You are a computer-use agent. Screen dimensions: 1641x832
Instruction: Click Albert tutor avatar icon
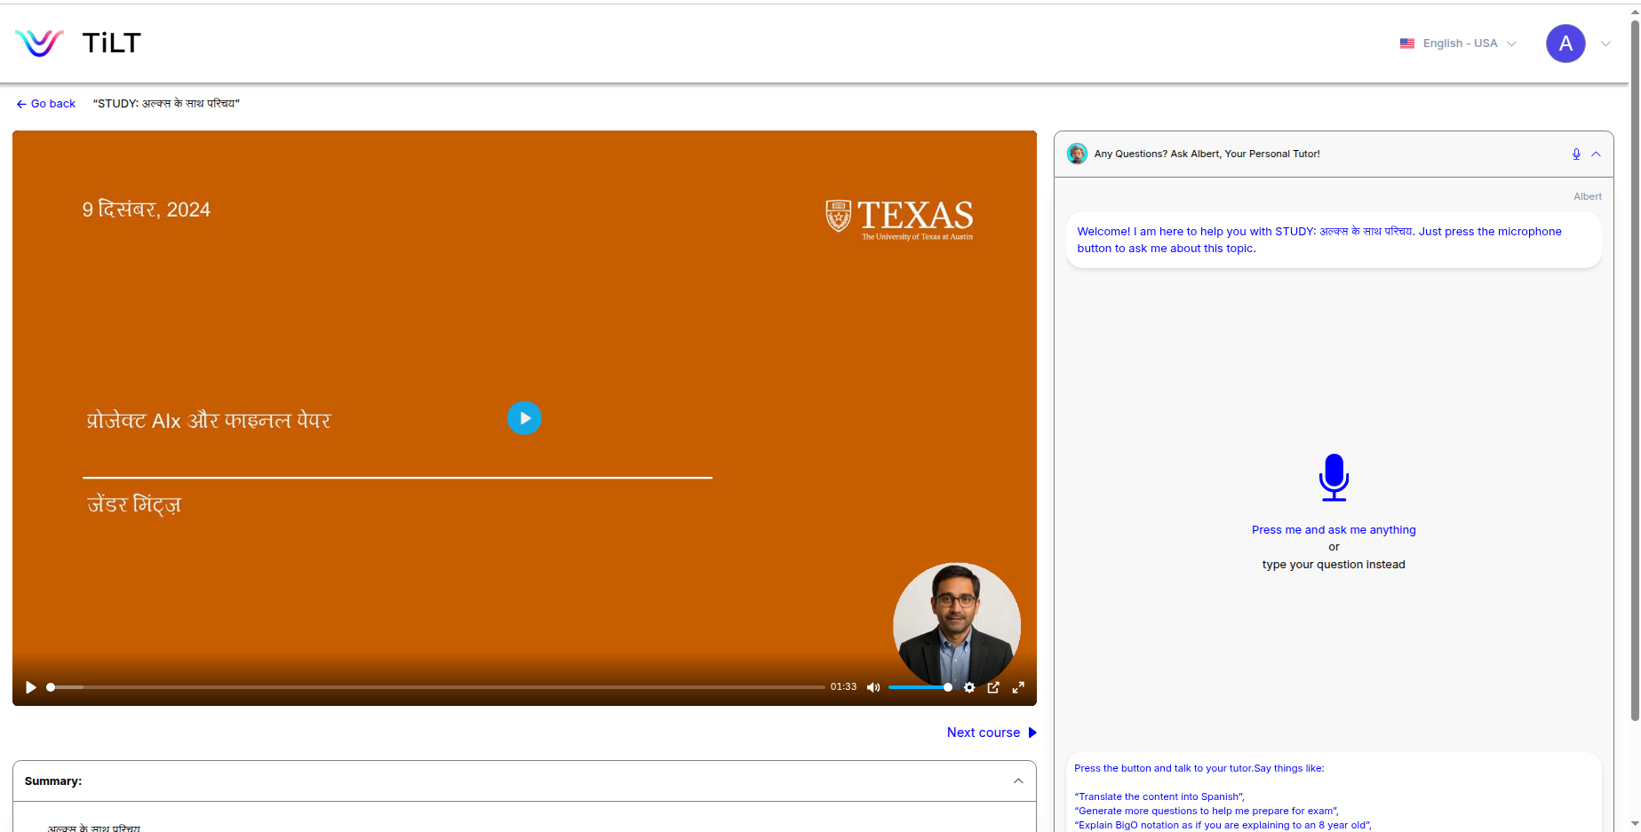1077,154
